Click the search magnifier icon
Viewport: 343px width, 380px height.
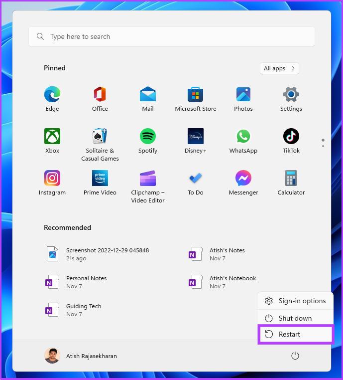coord(40,36)
